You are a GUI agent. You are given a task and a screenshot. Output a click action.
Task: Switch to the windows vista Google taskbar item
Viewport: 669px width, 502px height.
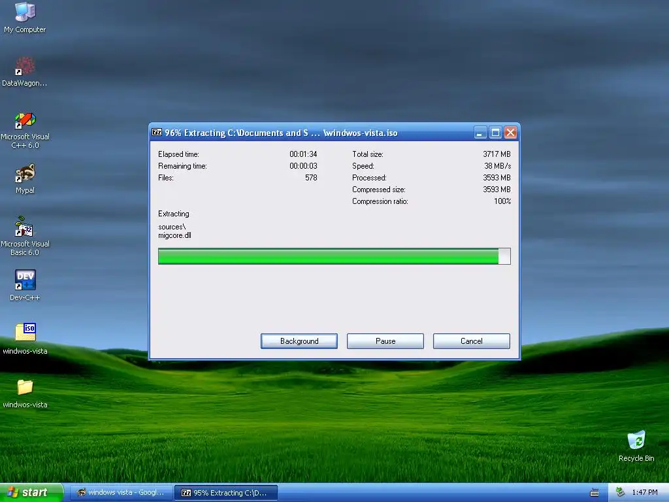coord(121,493)
